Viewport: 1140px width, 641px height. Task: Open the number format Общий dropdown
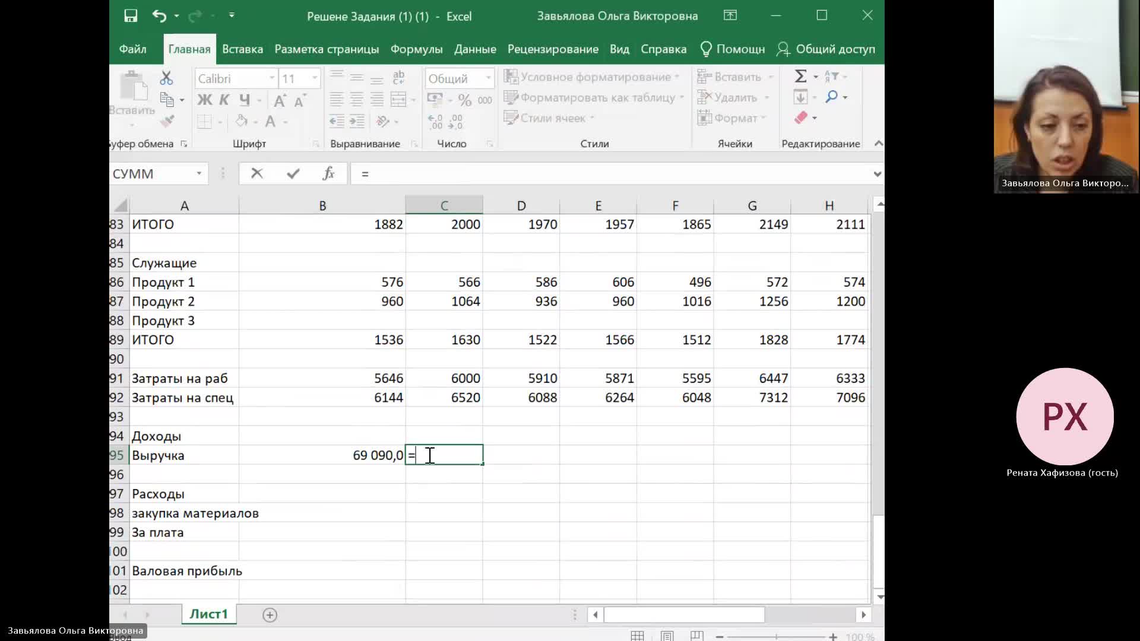[x=488, y=78]
